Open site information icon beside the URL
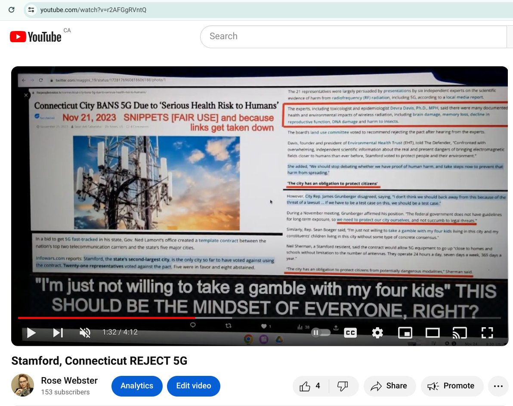 point(31,10)
